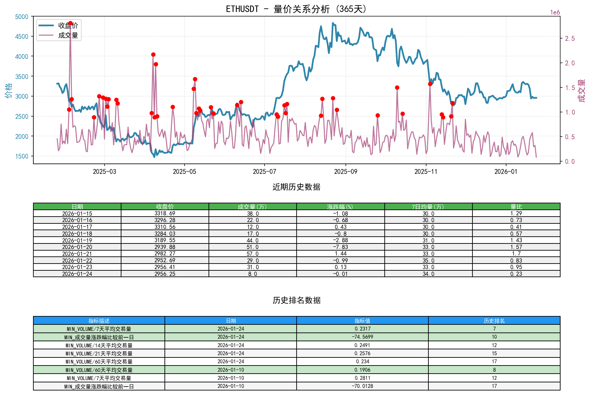Image resolution: width=590 pixels, height=395 pixels.
Task: Select the 涨跌幅 value -7.83 for 2026-01-20
Action: click(340, 247)
